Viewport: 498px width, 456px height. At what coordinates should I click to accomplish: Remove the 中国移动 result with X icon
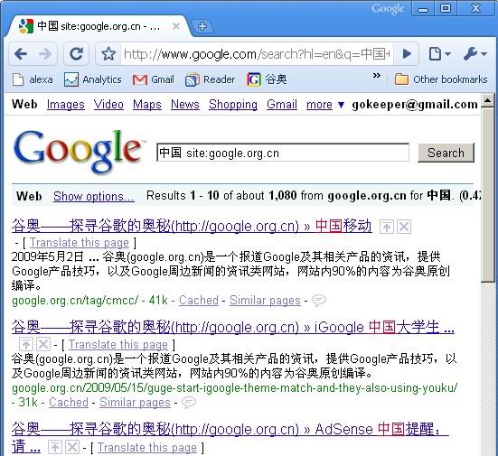(404, 227)
